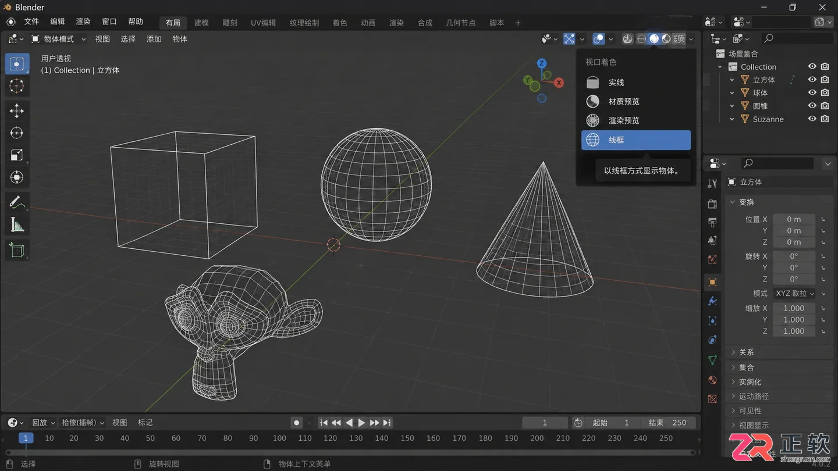Select the Add Cube tool

pyautogui.click(x=17, y=250)
